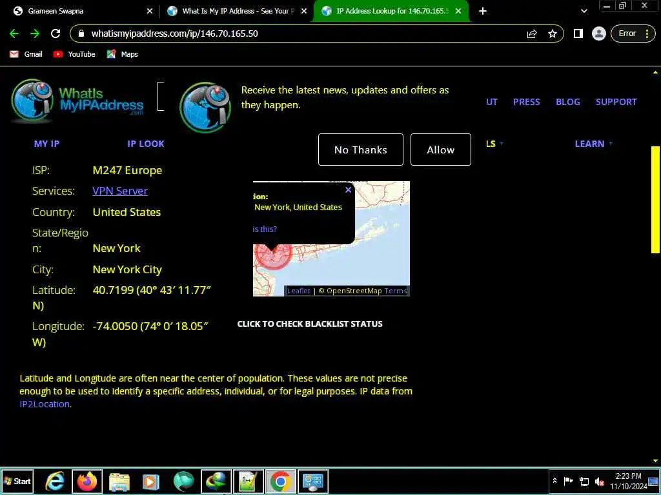Screen dimensions: 661x495
Task: Reload the current page
Action: pos(56,34)
